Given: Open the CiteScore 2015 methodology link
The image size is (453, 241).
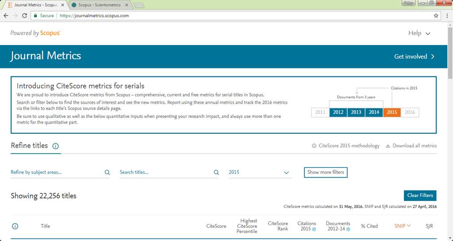Looking at the screenshot, I should click(346, 146).
